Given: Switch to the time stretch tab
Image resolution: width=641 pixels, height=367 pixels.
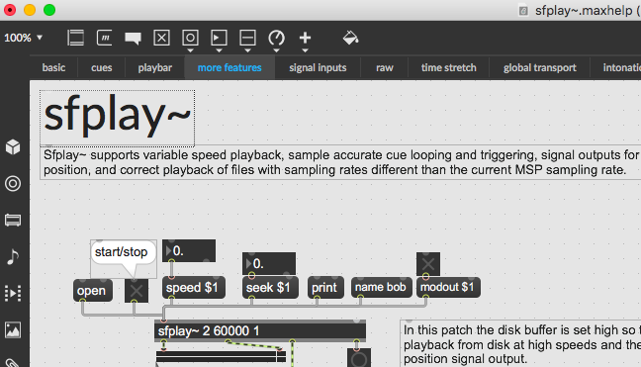Looking at the screenshot, I should pyautogui.click(x=448, y=67).
